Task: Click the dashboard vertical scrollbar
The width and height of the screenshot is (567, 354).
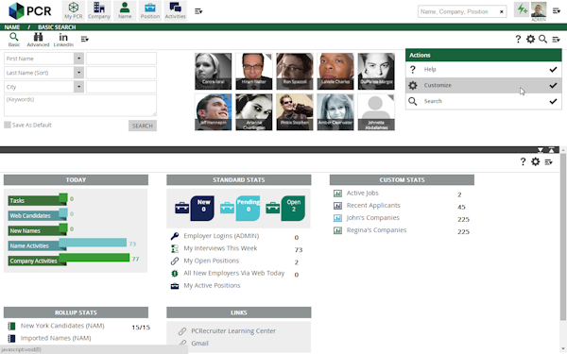Action: [563, 237]
